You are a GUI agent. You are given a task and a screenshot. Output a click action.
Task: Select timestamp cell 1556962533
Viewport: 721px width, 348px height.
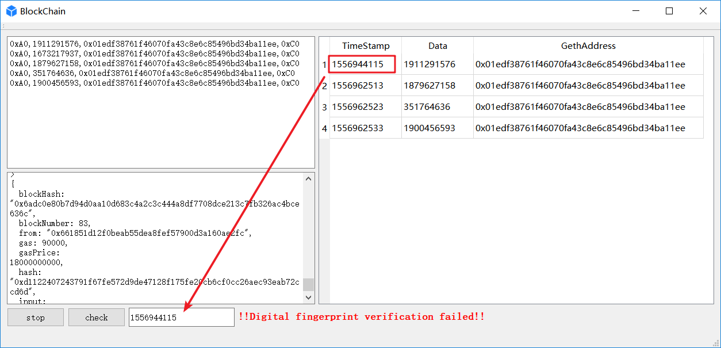366,128
